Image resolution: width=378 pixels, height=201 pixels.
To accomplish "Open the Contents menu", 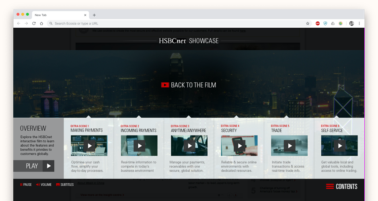I will pyautogui.click(x=341, y=187).
